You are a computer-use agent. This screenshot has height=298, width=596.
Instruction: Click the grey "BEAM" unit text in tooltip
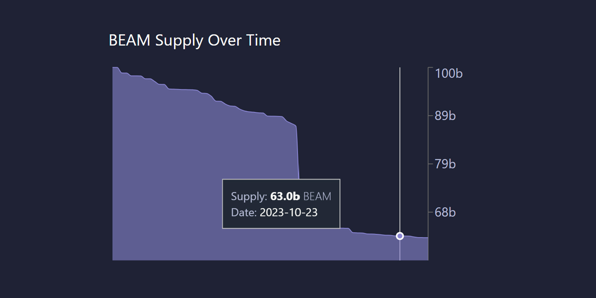317,196
